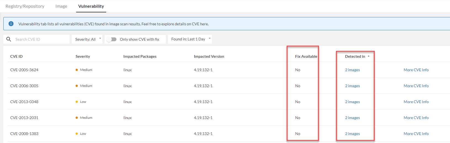Click into the Search CVE ID field
This screenshot has height=143, width=450.
[41, 39]
